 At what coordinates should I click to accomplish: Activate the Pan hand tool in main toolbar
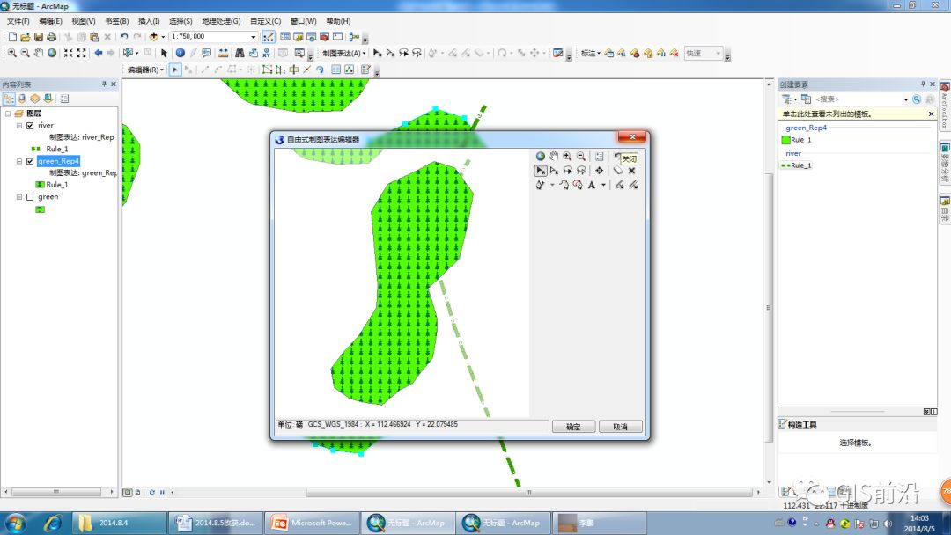click(x=38, y=53)
